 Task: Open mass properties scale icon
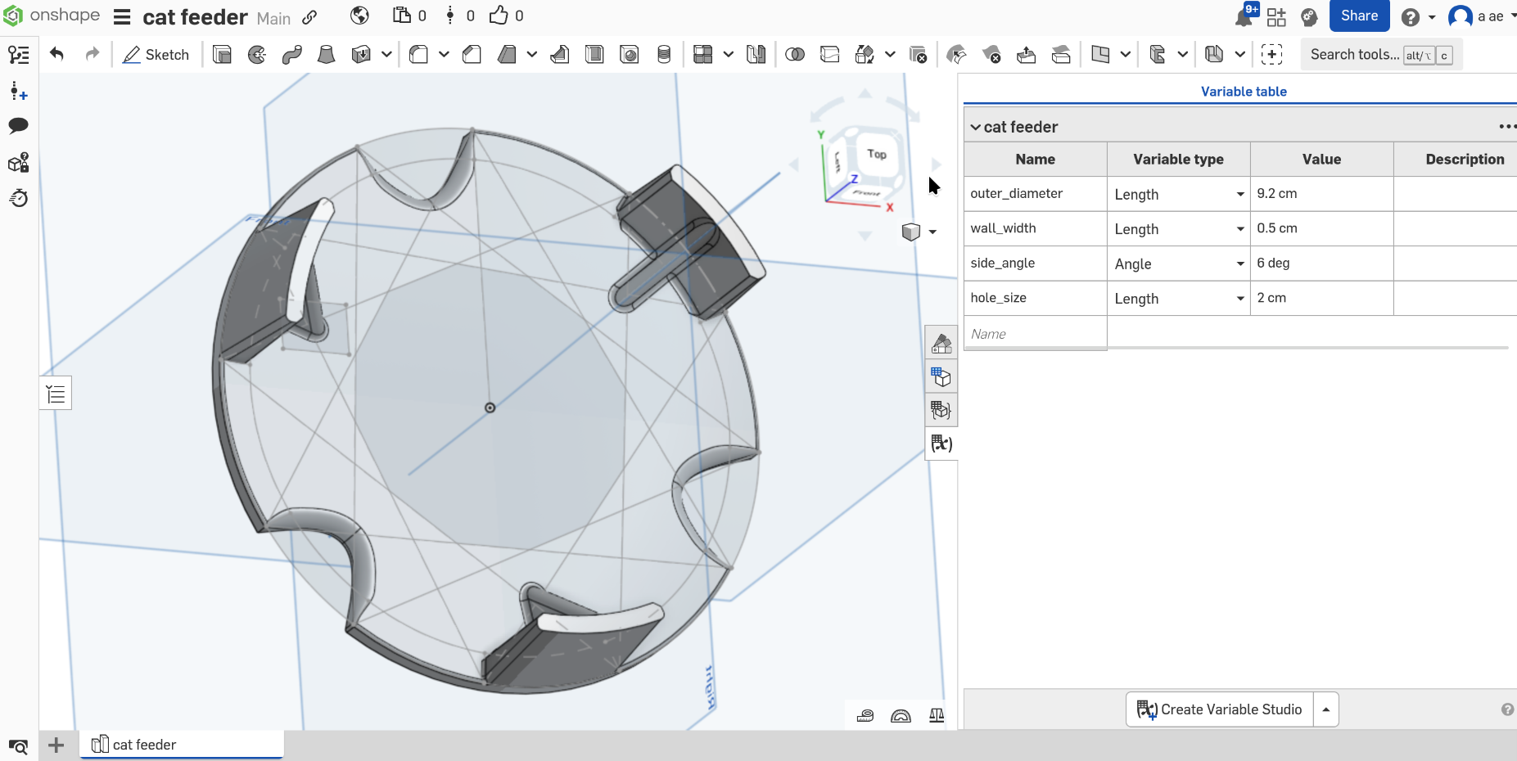937,716
